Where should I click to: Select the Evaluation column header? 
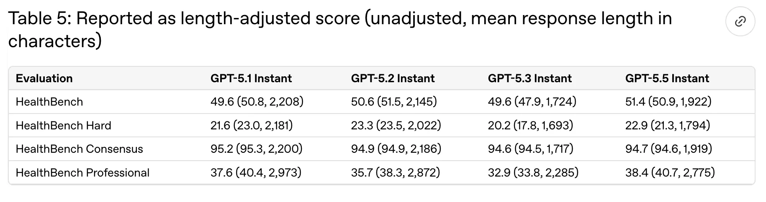44,78
